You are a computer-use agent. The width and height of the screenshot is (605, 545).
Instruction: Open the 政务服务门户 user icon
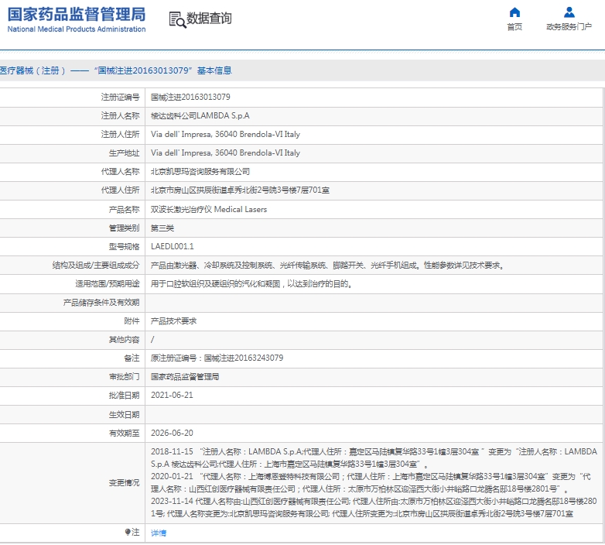[x=569, y=12]
